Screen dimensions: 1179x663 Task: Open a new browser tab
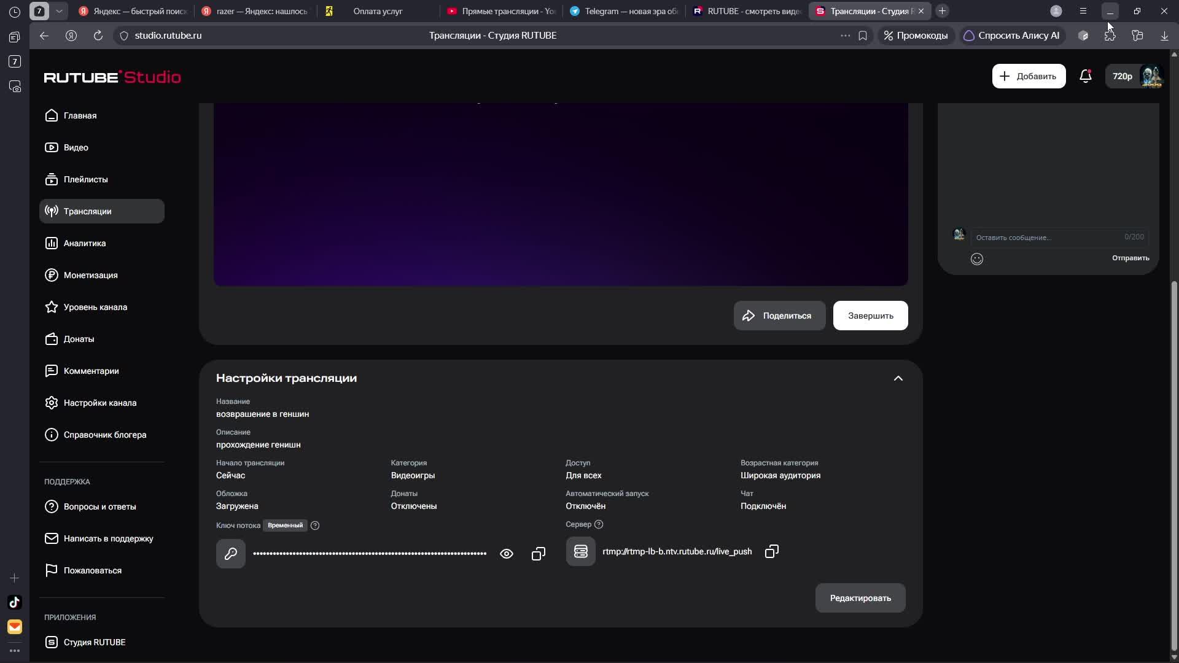coord(942,11)
